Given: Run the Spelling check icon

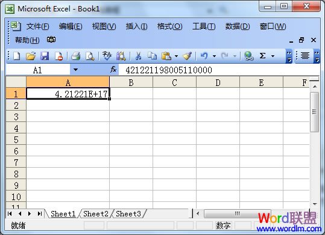Looking at the screenshot, I should point(107,56).
